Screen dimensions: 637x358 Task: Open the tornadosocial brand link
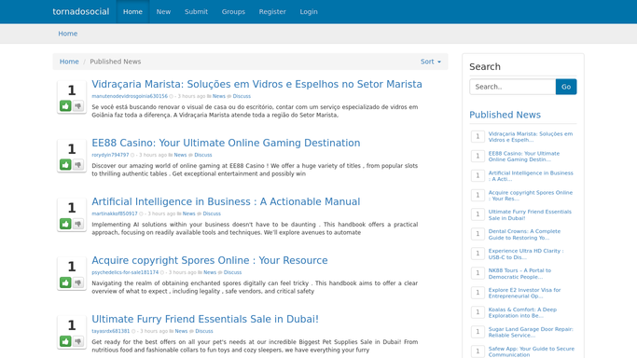point(81,12)
